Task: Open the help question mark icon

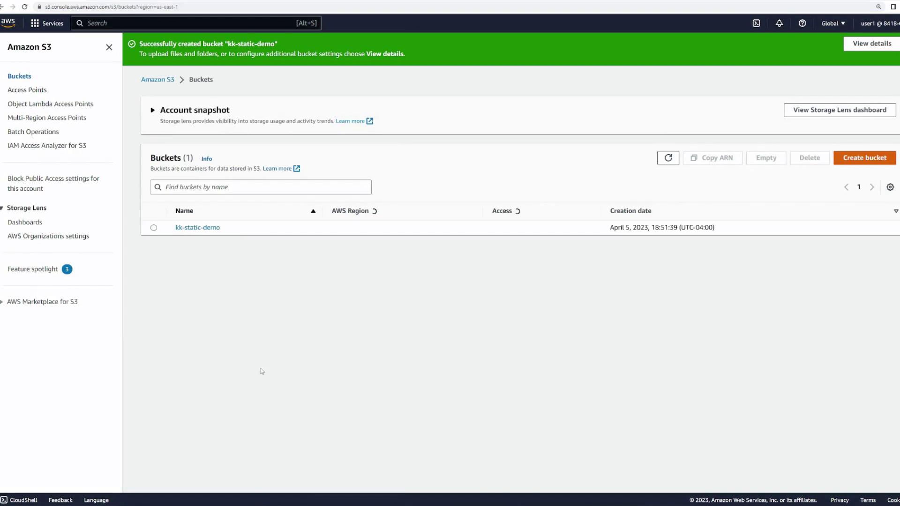Action: click(x=802, y=23)
